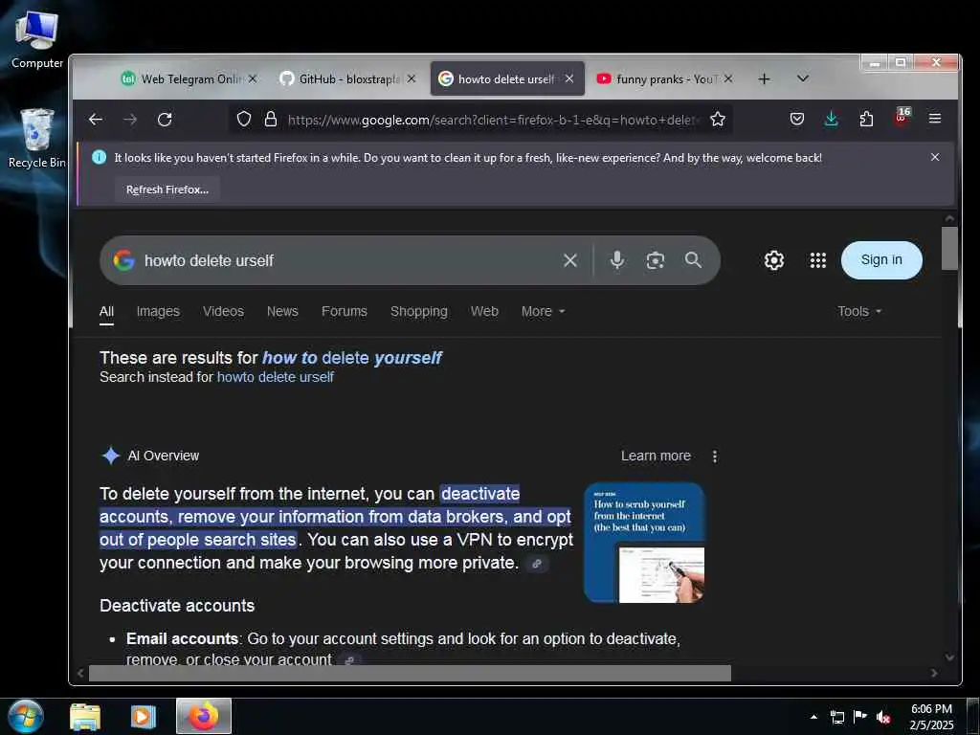Start voice search with microphone icon
This screenshot has height=735, width=980.
617,260
